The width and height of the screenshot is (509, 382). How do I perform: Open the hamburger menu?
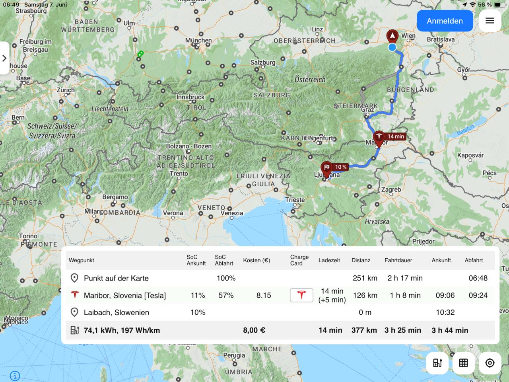(490, 21)
